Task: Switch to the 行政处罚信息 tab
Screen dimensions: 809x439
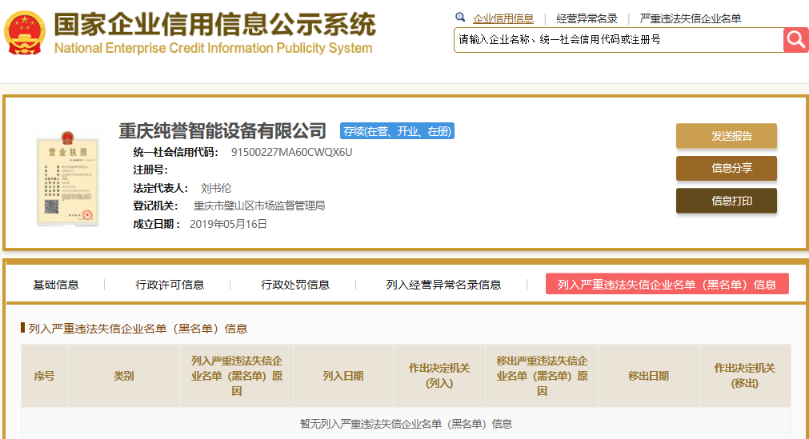Action: click(x=295, y=285)
